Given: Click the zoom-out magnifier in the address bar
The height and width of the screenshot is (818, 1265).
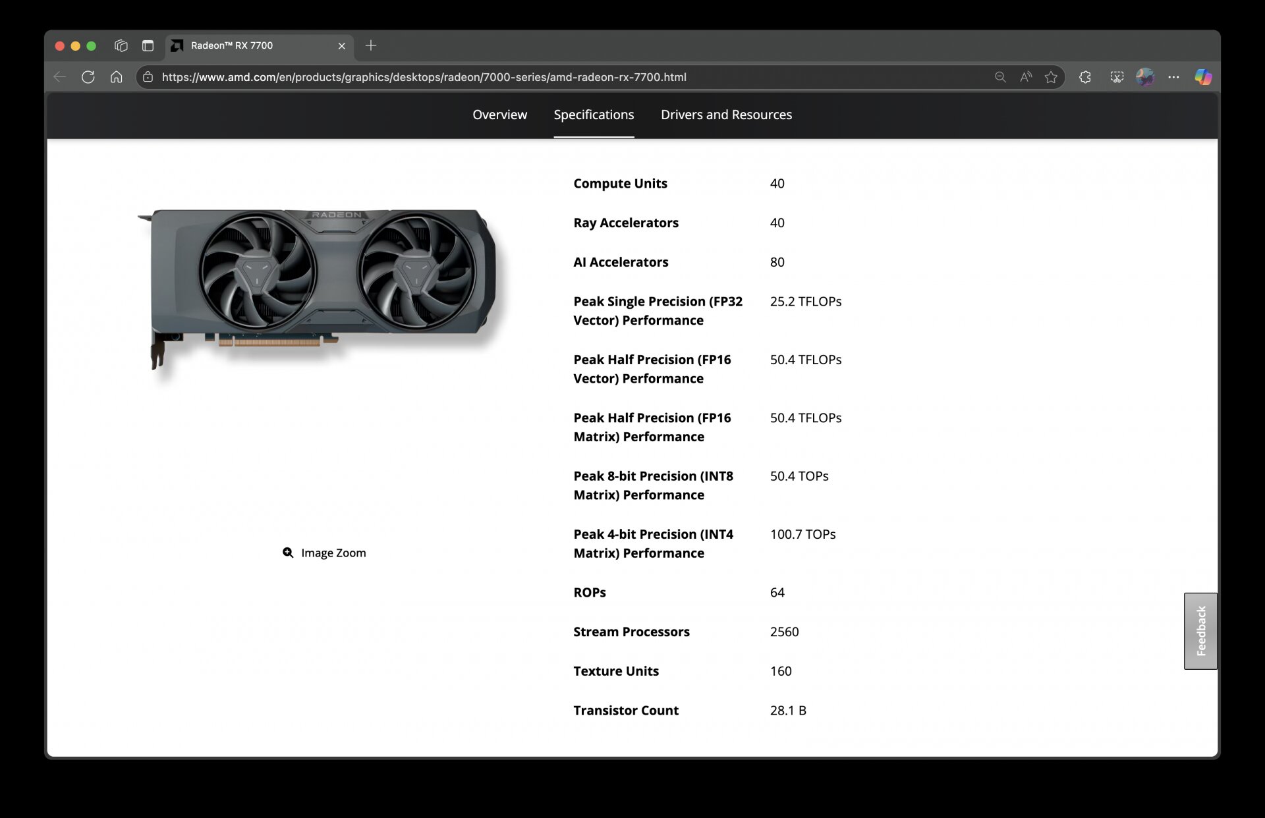Looking at the screenshot, I should pos(999,77).
